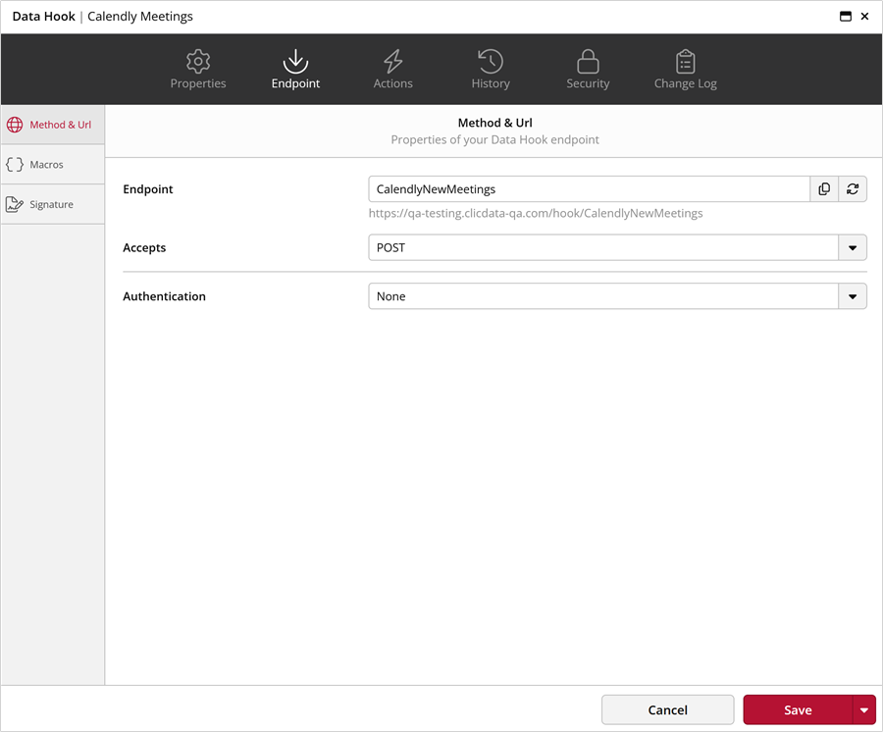Click the hook URL text below endpoint
Screen dimensions: 883x732
[x=536, y=213]
